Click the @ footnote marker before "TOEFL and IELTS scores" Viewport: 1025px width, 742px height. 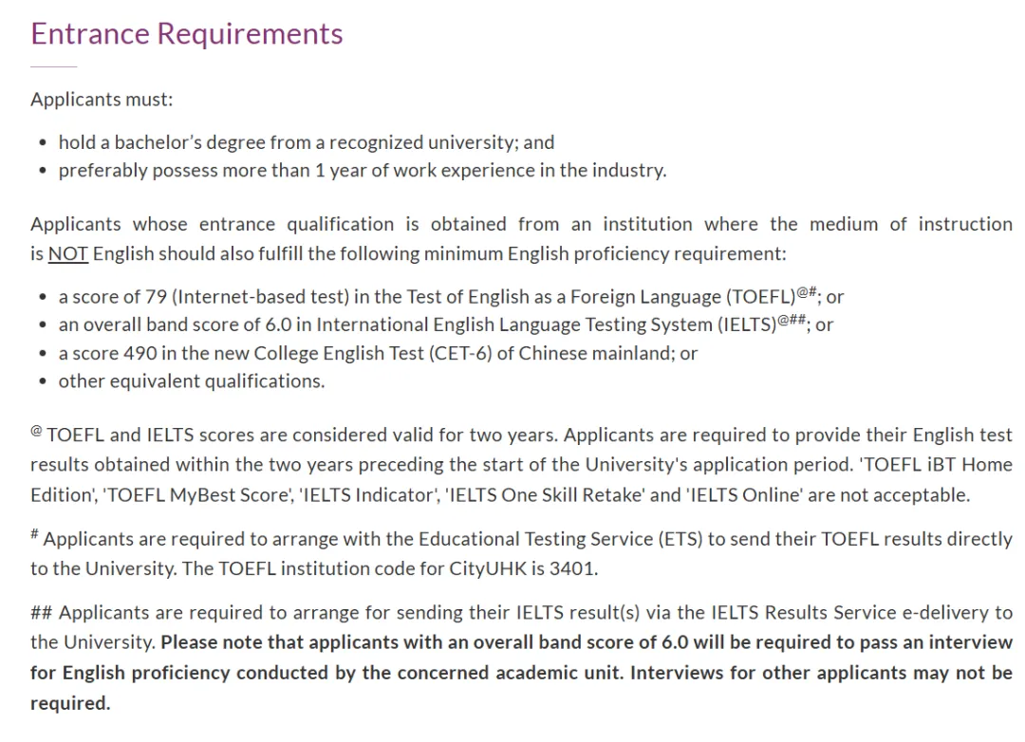point(36,432)
